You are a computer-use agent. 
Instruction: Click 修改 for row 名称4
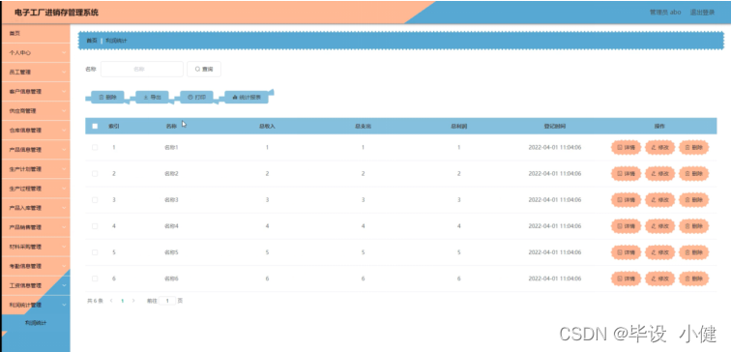[x=659, y=226]
